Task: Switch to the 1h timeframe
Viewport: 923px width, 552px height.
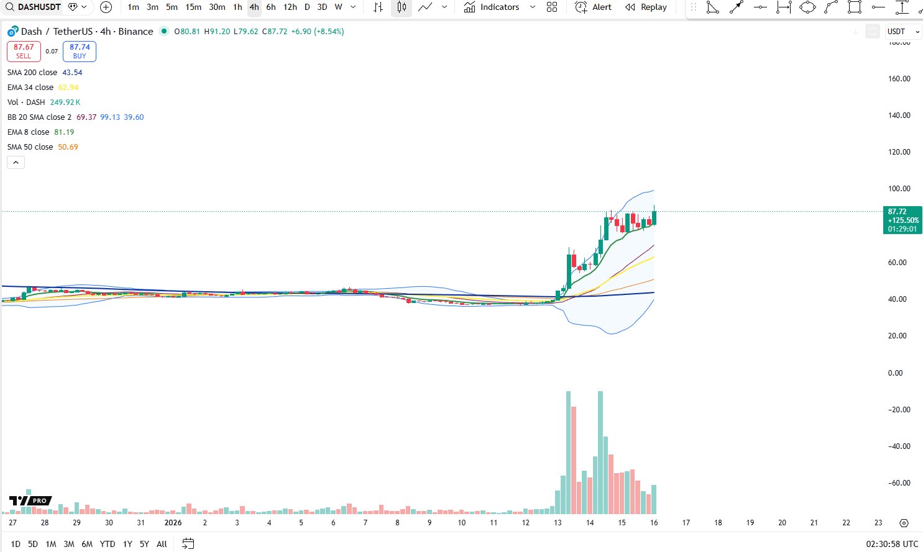Action: point(237,7)
